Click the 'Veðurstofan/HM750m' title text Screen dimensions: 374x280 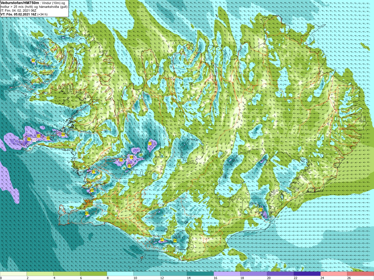(20, 3)
